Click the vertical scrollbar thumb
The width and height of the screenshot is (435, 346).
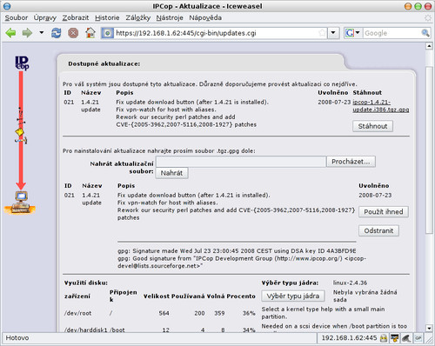429,150
